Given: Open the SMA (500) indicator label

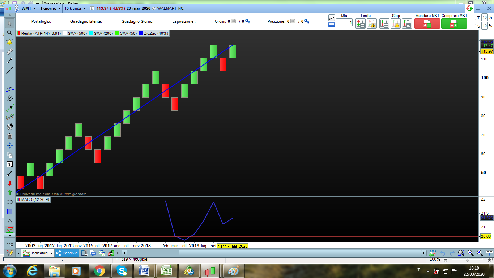Looking at the screenshot, I should [x=75, y=33].
